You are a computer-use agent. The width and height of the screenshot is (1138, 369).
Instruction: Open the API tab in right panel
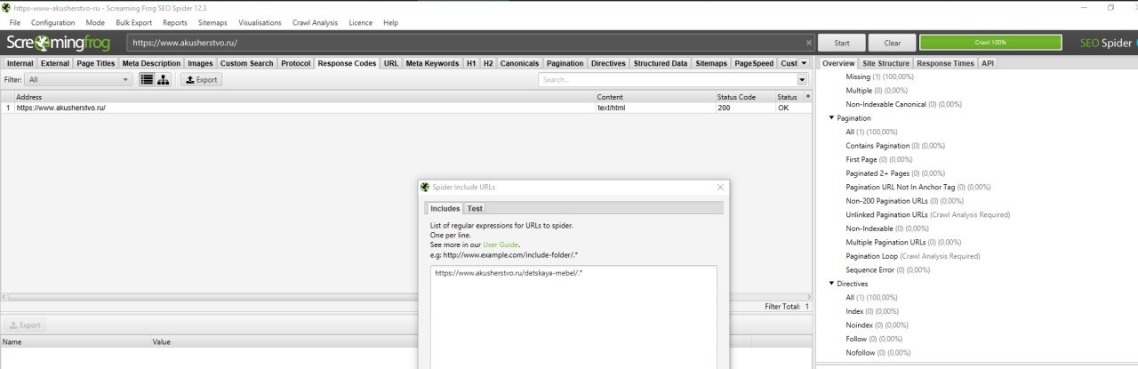[x=988, y=63]
